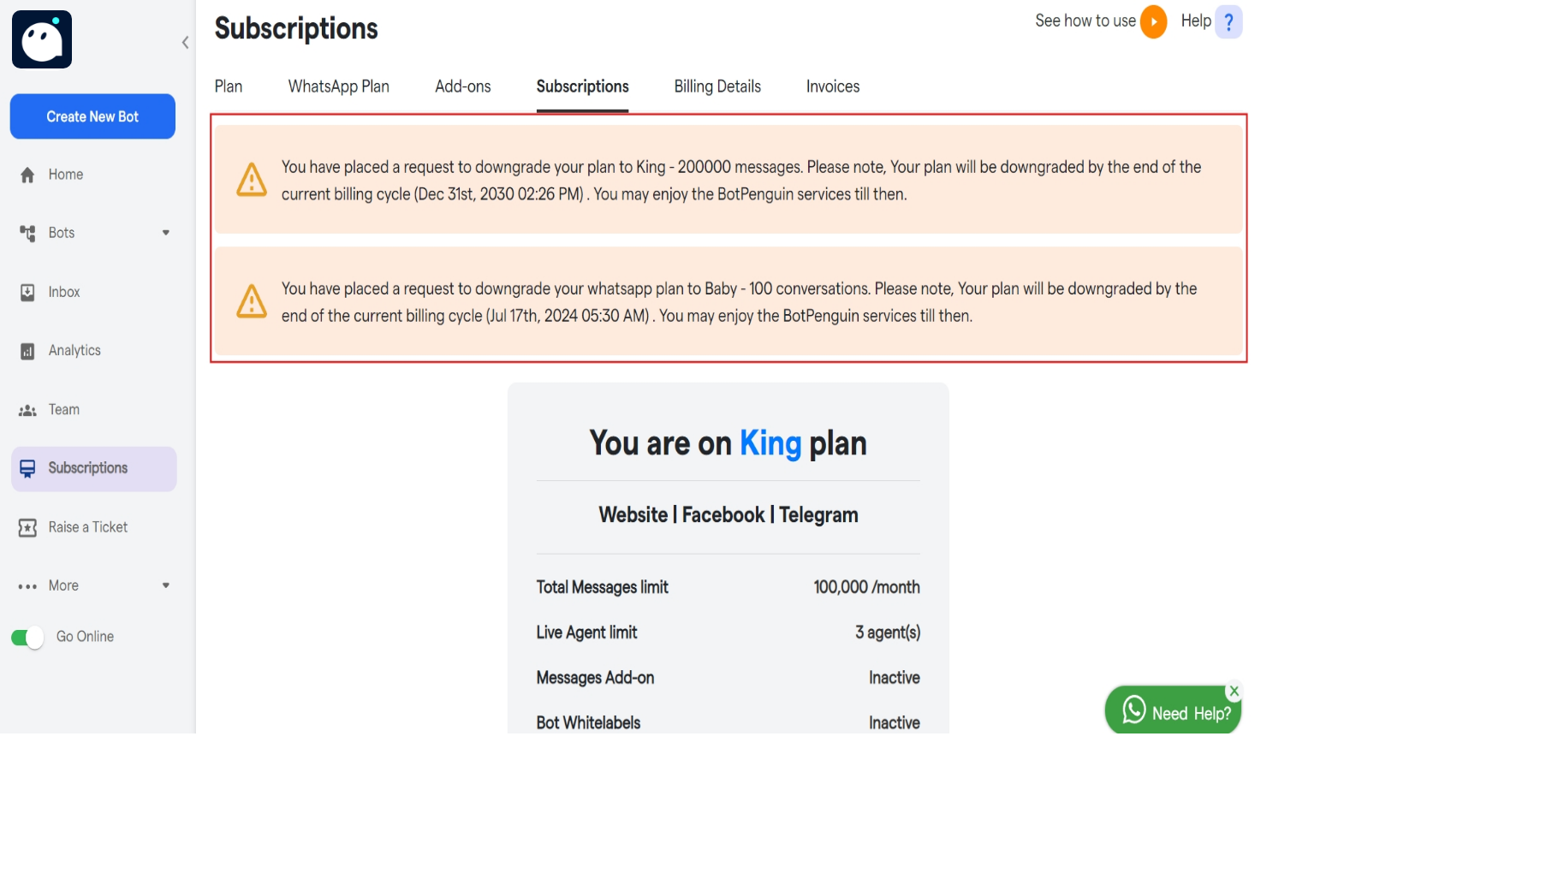Viewport: 1546px width, 873px height.
Task: Open the Team section
Action: coord(62,409)
